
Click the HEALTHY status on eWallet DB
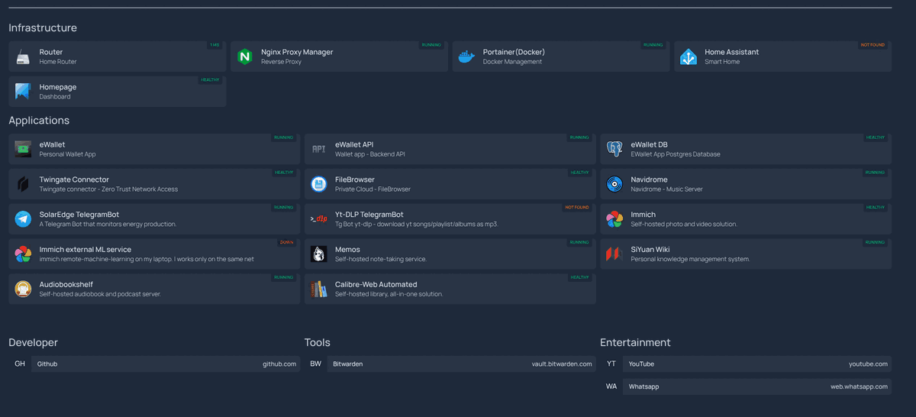[x=876, y=137]
